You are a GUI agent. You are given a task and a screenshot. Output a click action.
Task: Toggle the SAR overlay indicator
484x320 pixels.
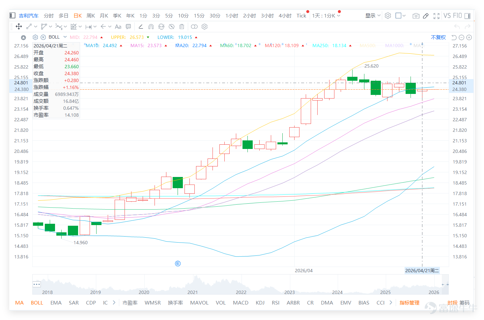coord(74,303)
